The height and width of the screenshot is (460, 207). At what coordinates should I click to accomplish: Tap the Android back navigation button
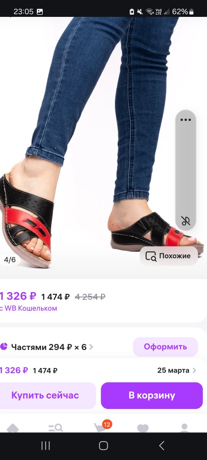point(161,445)
